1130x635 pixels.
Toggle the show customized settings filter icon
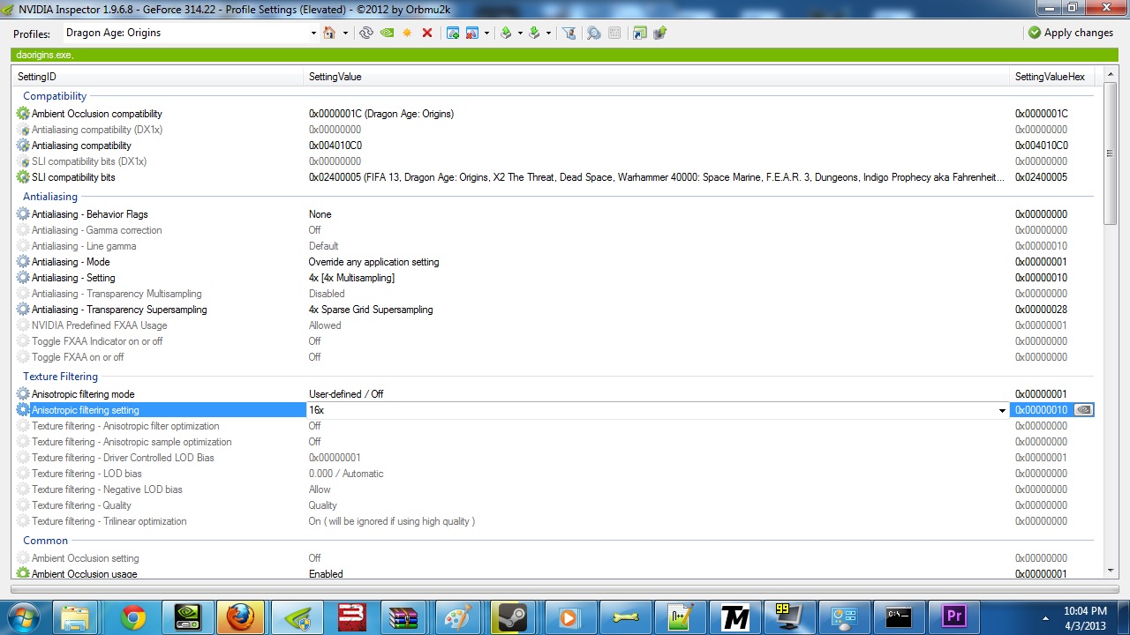[x=569, y=33]
